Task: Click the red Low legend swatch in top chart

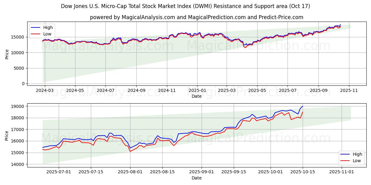Action: click(36, 34)
